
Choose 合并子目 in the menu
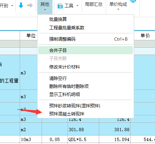[86, 50]
